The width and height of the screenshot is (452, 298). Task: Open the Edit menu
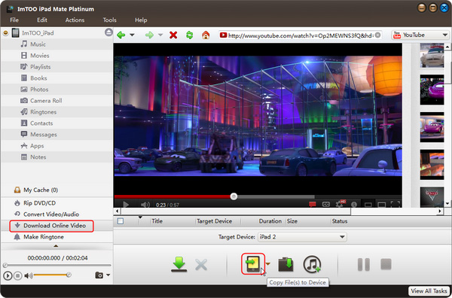(41, 20)
